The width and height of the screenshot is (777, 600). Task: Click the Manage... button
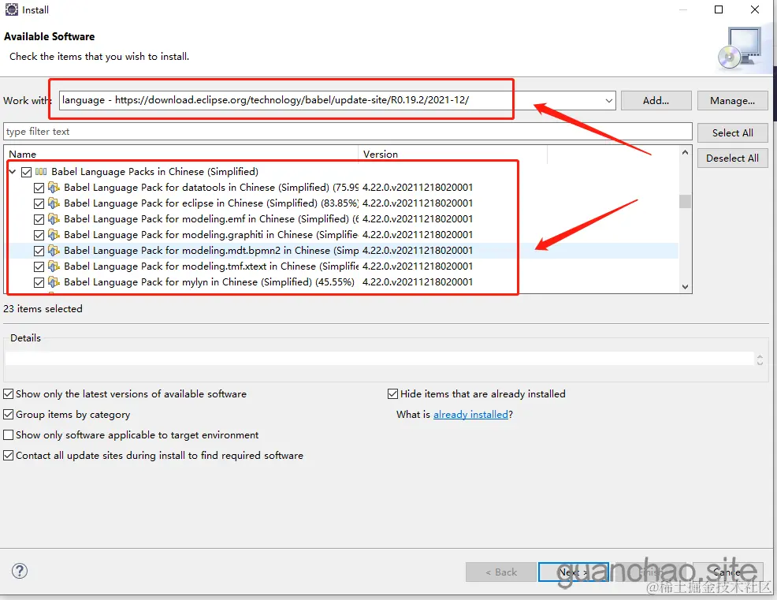732,101
